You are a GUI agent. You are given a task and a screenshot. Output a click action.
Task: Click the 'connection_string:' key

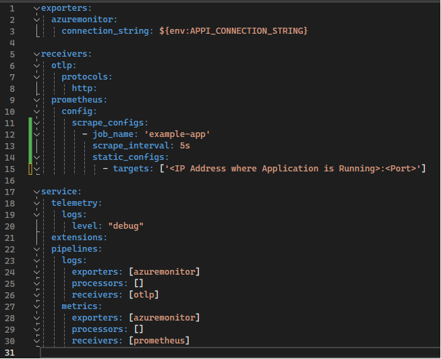pyautogui.click(x=108, y=31)
